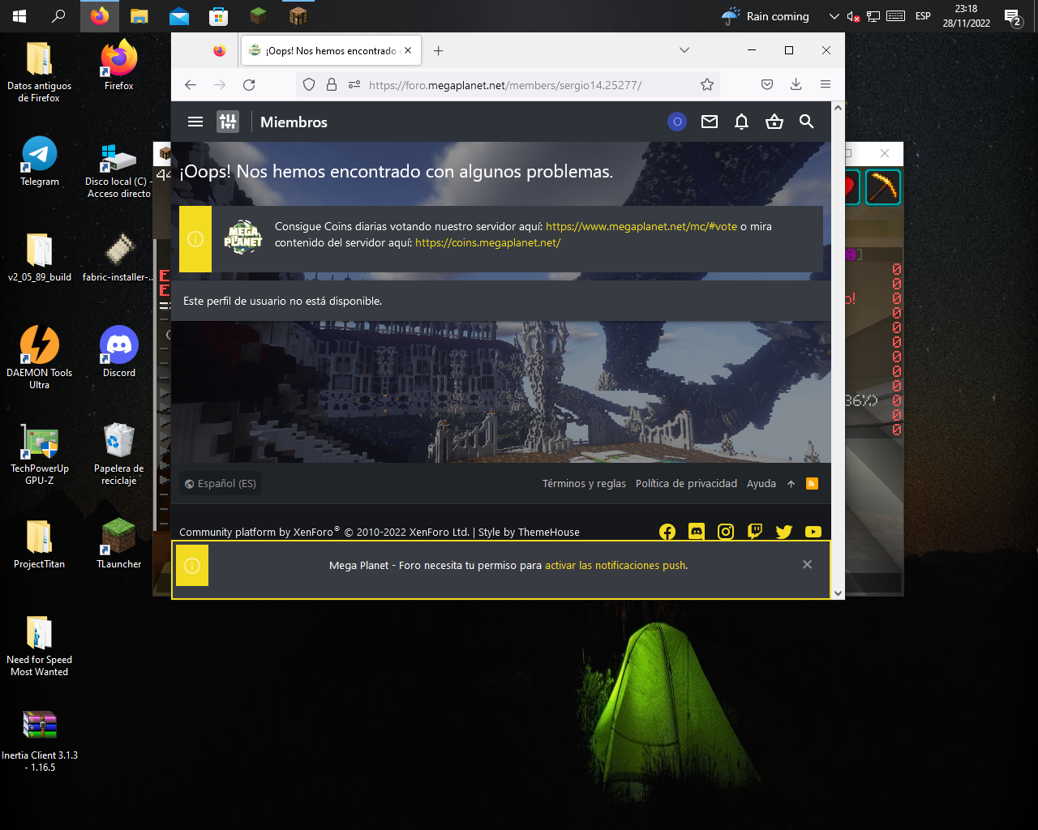Expand the Firefox list all tabs chevron

click(684, 50)
